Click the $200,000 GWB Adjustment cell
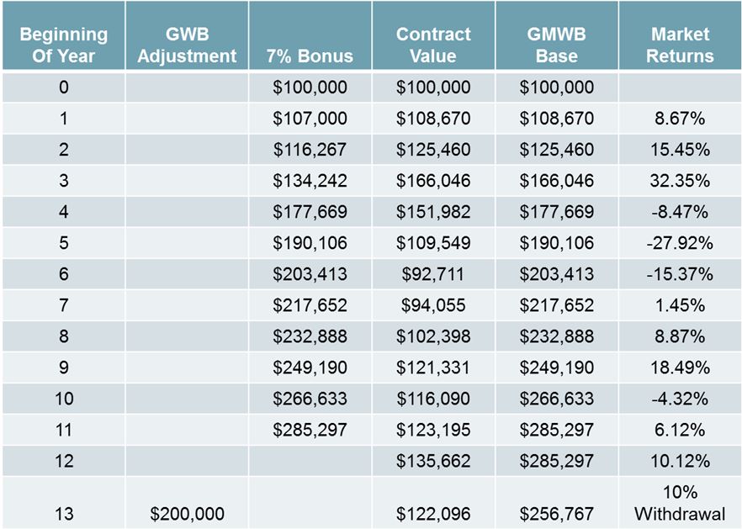Screen dimensions: 742x529 [x=187, y=513]
